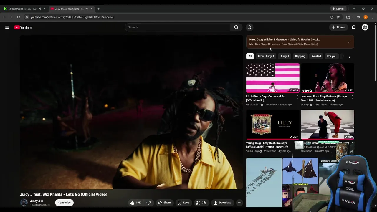
Task: Open Lil Uzi Vert Days Come and Go title
Action: point(266,98)
